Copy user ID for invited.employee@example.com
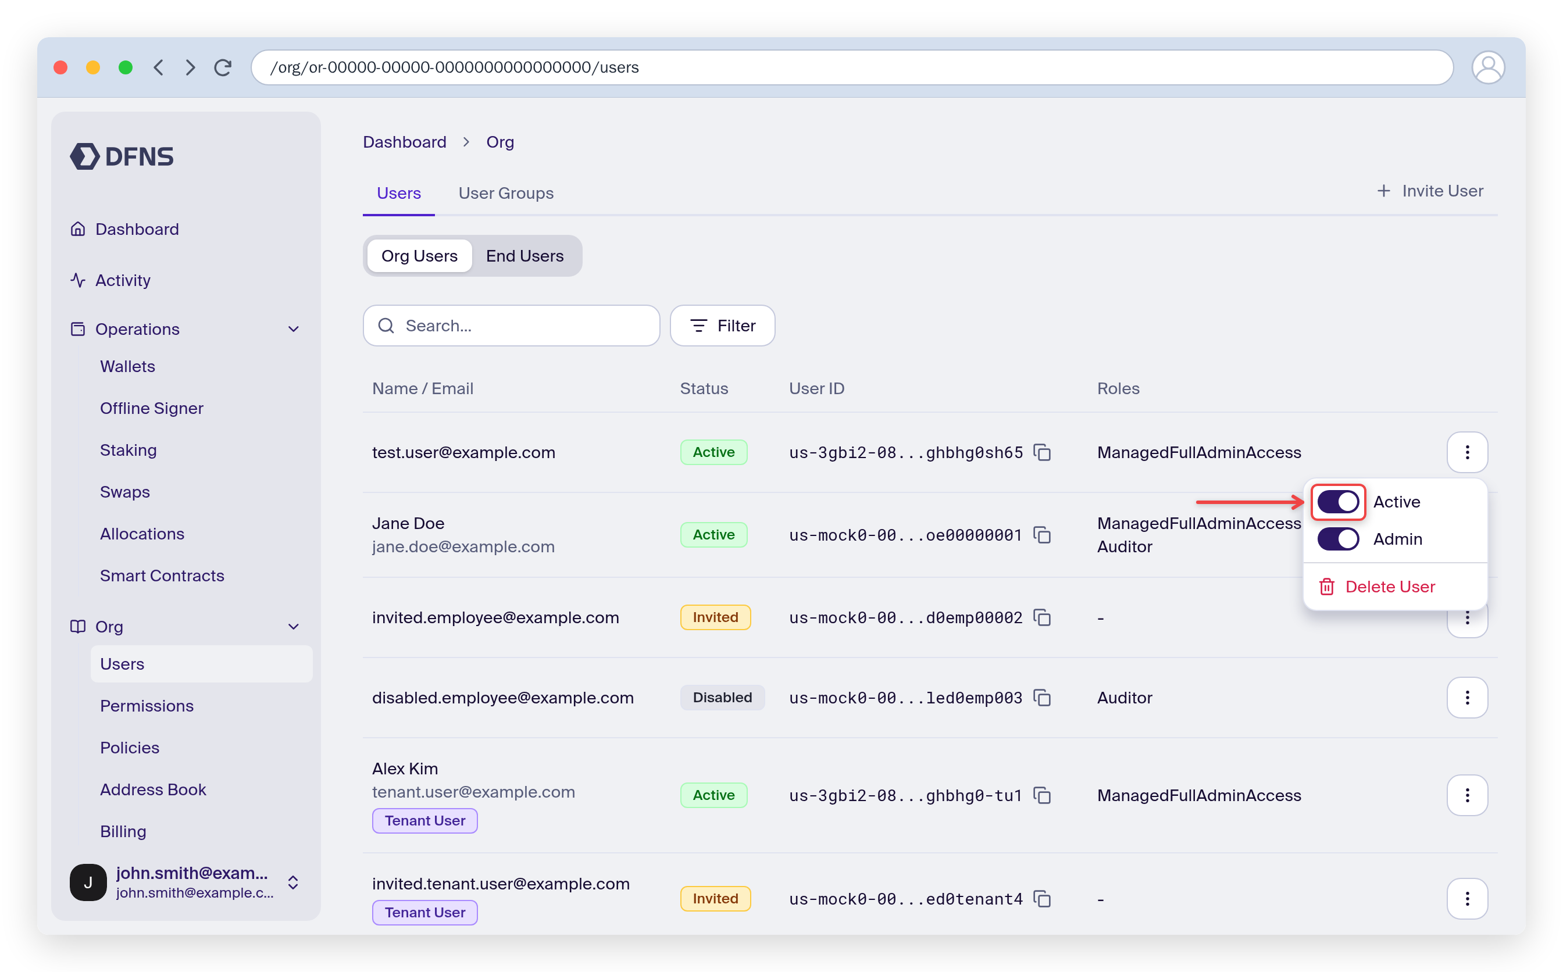Screen dimensions: 1563x972 point(1042,618)
